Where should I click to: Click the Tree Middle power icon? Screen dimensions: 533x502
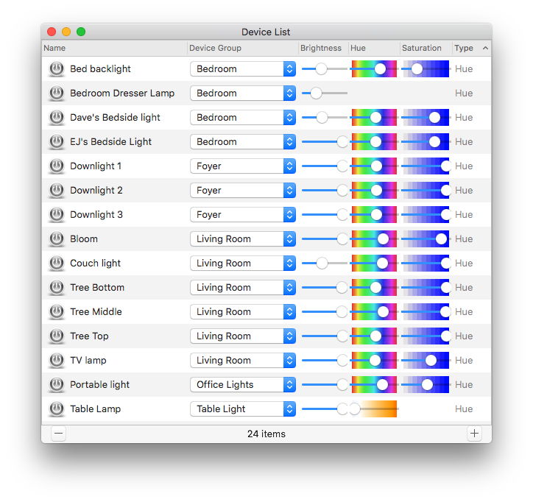[x=57, y=312]
